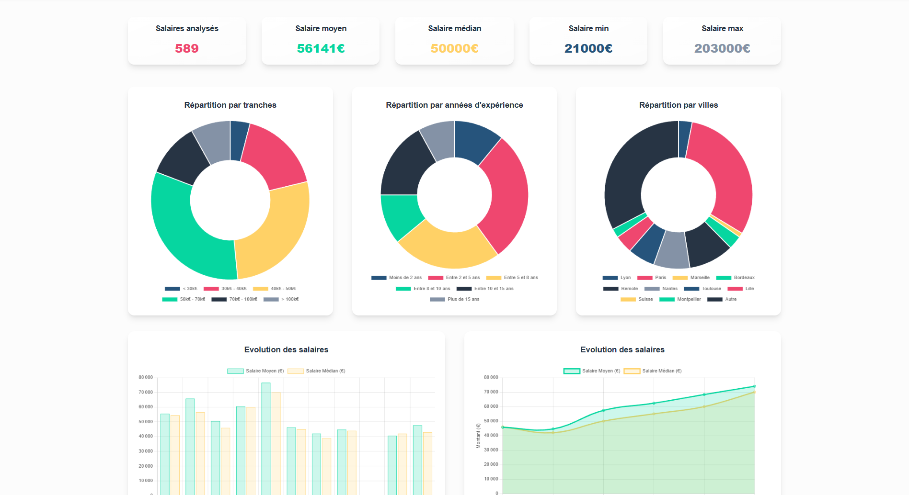Toggle the Remote legend entry
The width and height of the screenshot is (909, 495).
pyautogui.click(x=621, y=289)
